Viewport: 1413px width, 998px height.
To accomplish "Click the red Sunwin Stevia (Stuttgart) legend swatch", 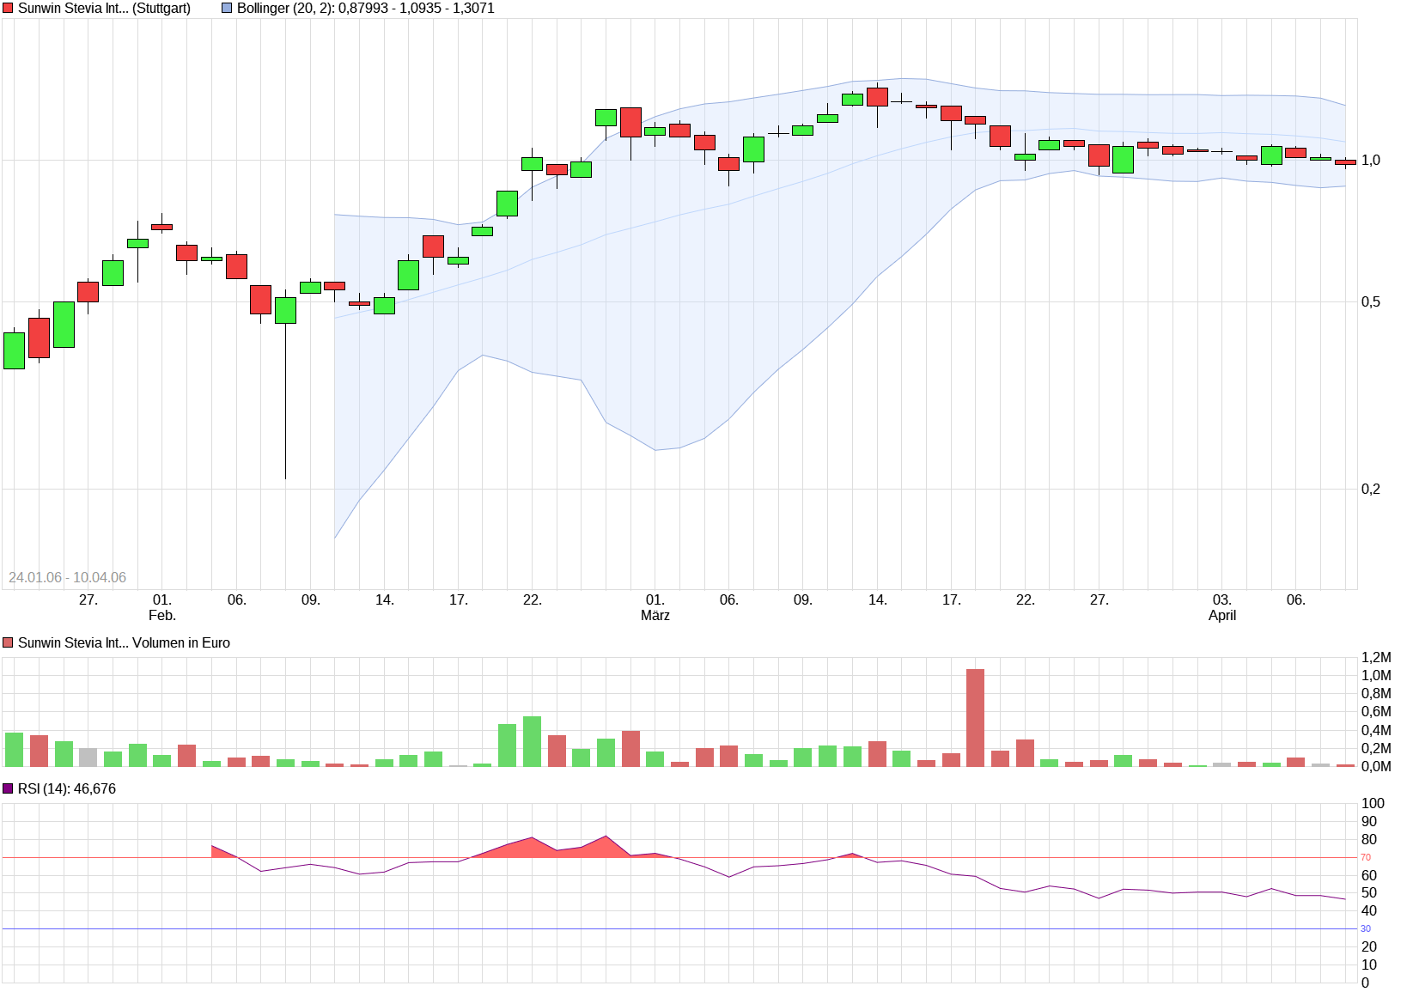I will click(9, 9).
